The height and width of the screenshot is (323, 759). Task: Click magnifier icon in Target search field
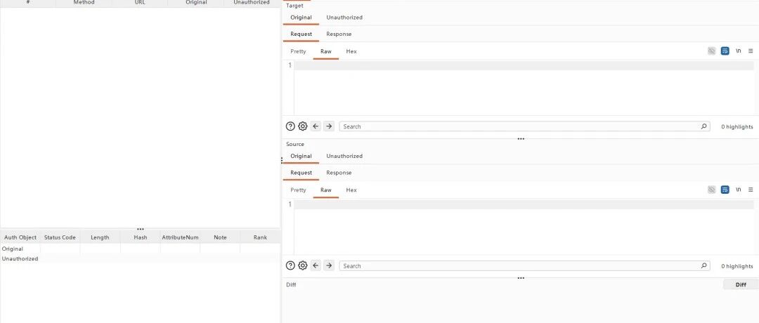coord(703,126)
